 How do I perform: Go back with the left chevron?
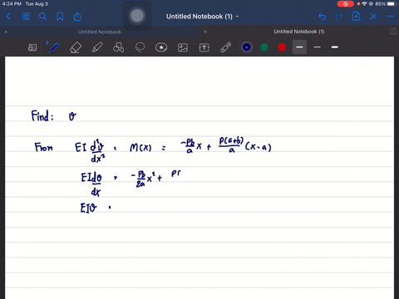8,17
